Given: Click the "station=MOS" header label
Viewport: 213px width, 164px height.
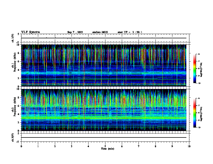Looking at the screenshot, I should click(100, 32).
